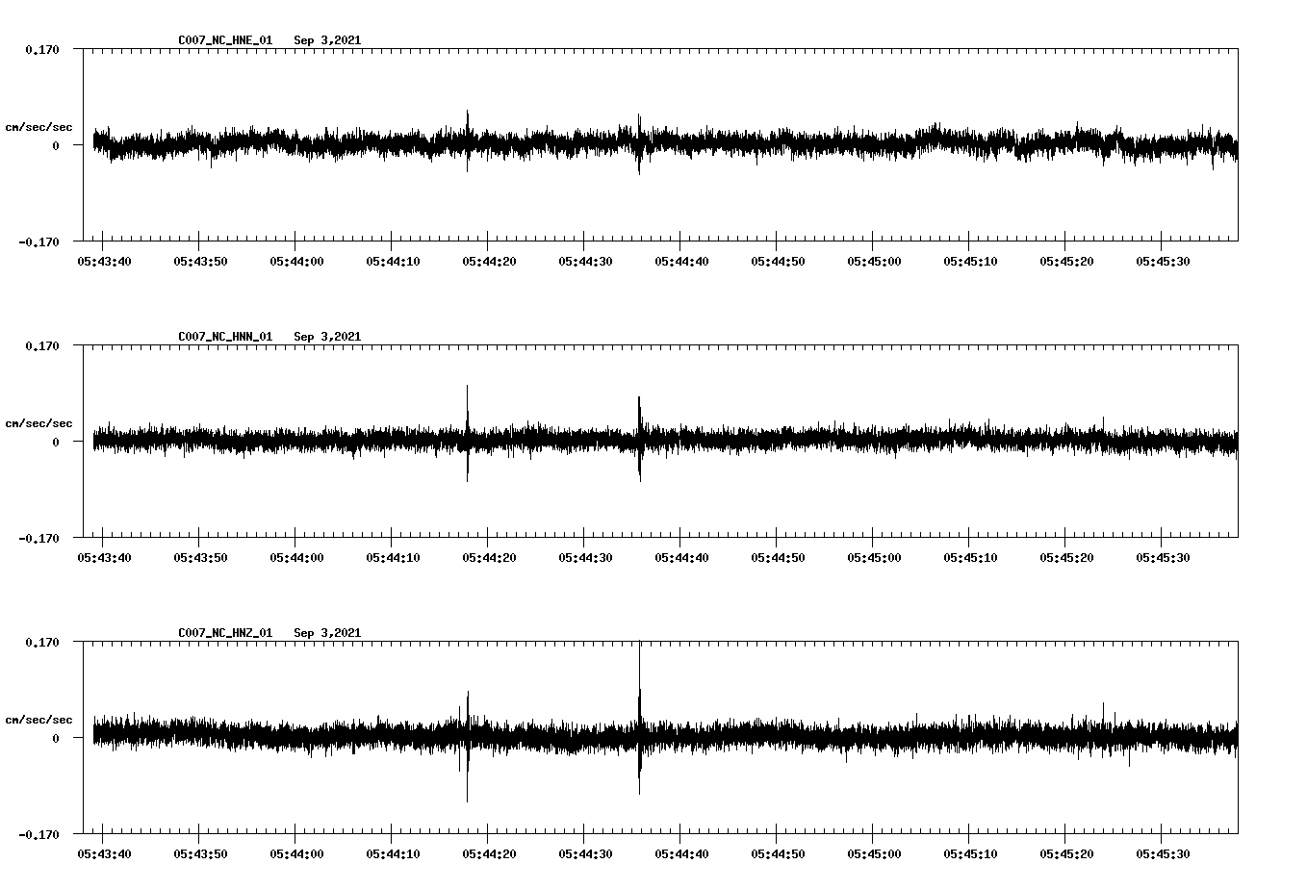Click the -0.170 lower limit on HNN axis
The width and height of the screenshot is (1307, 889).
tap(38, 538)
